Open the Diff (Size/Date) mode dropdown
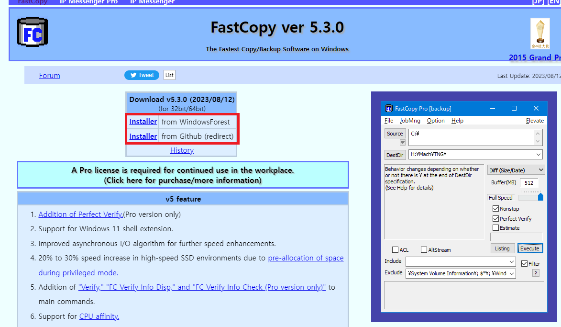This screenshot has width=561, height=327. click(x=516, y=170)
